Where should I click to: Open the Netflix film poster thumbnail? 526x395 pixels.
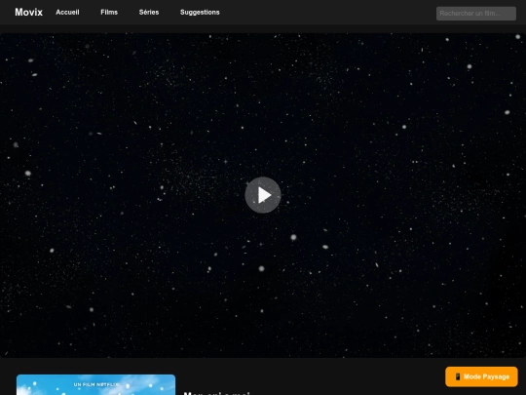[95, 384]
